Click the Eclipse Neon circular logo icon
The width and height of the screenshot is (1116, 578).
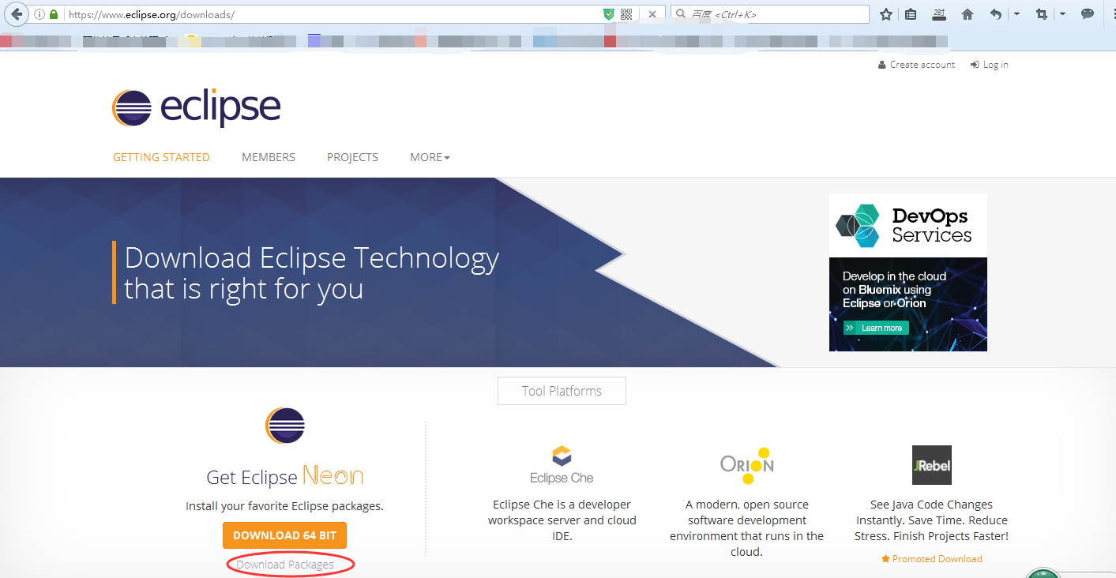[x=285, y=426]
